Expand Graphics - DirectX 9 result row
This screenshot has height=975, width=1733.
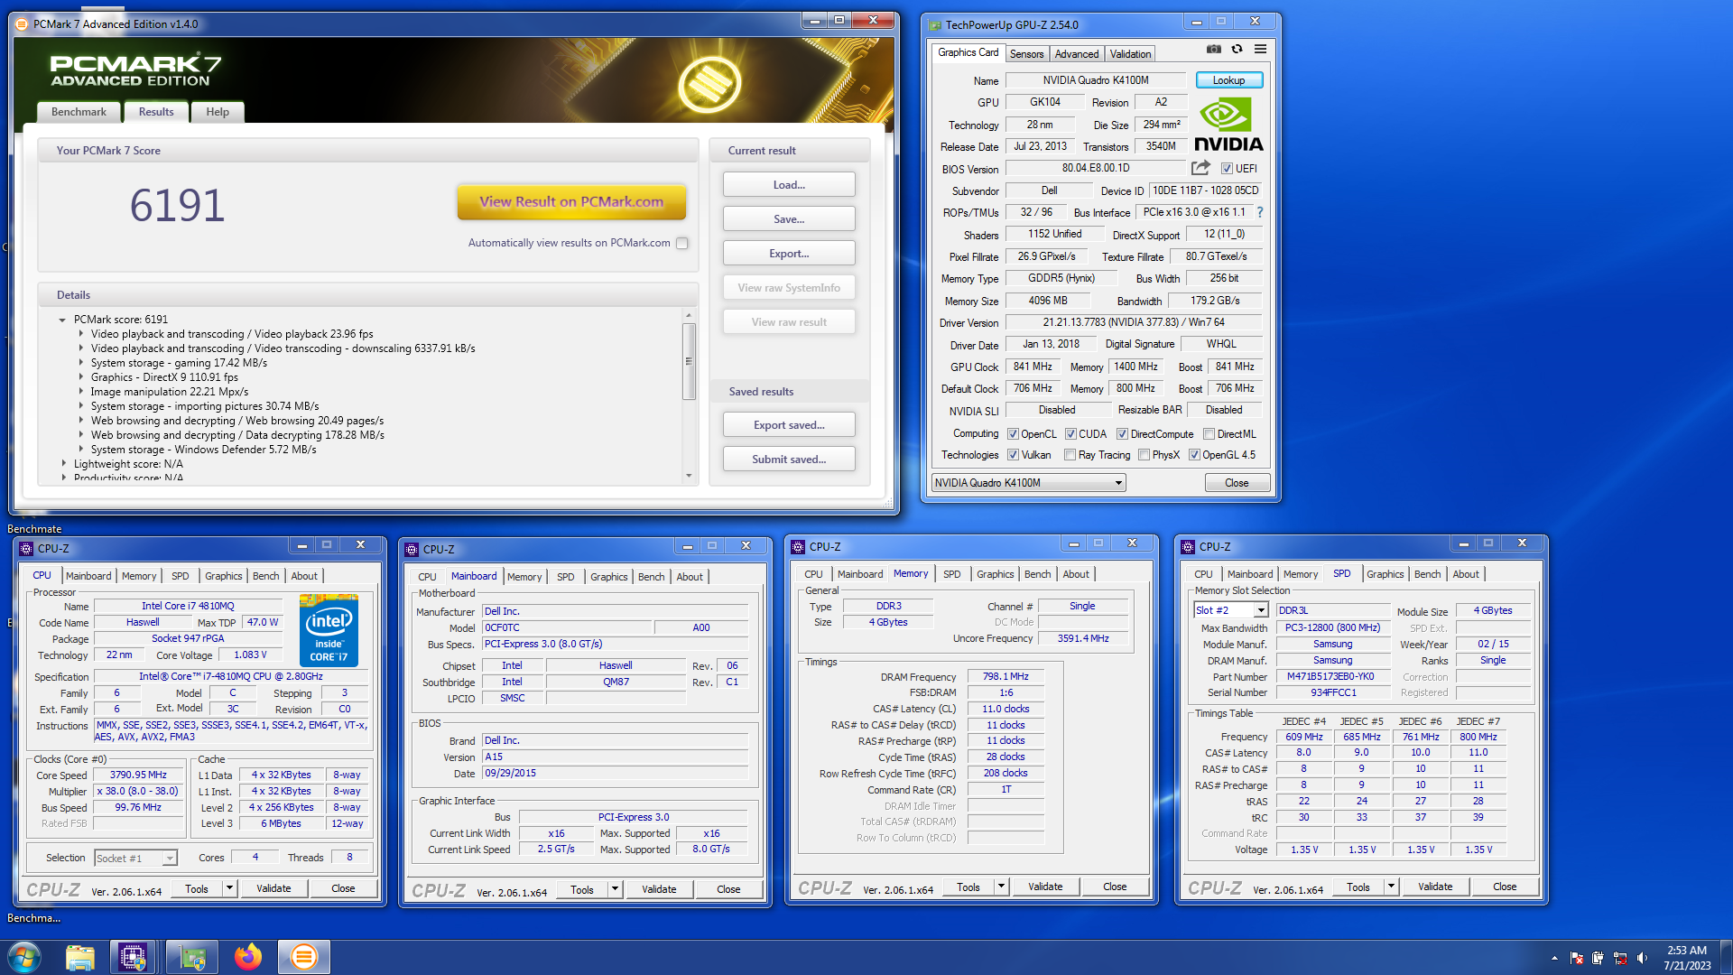point(80,377)
